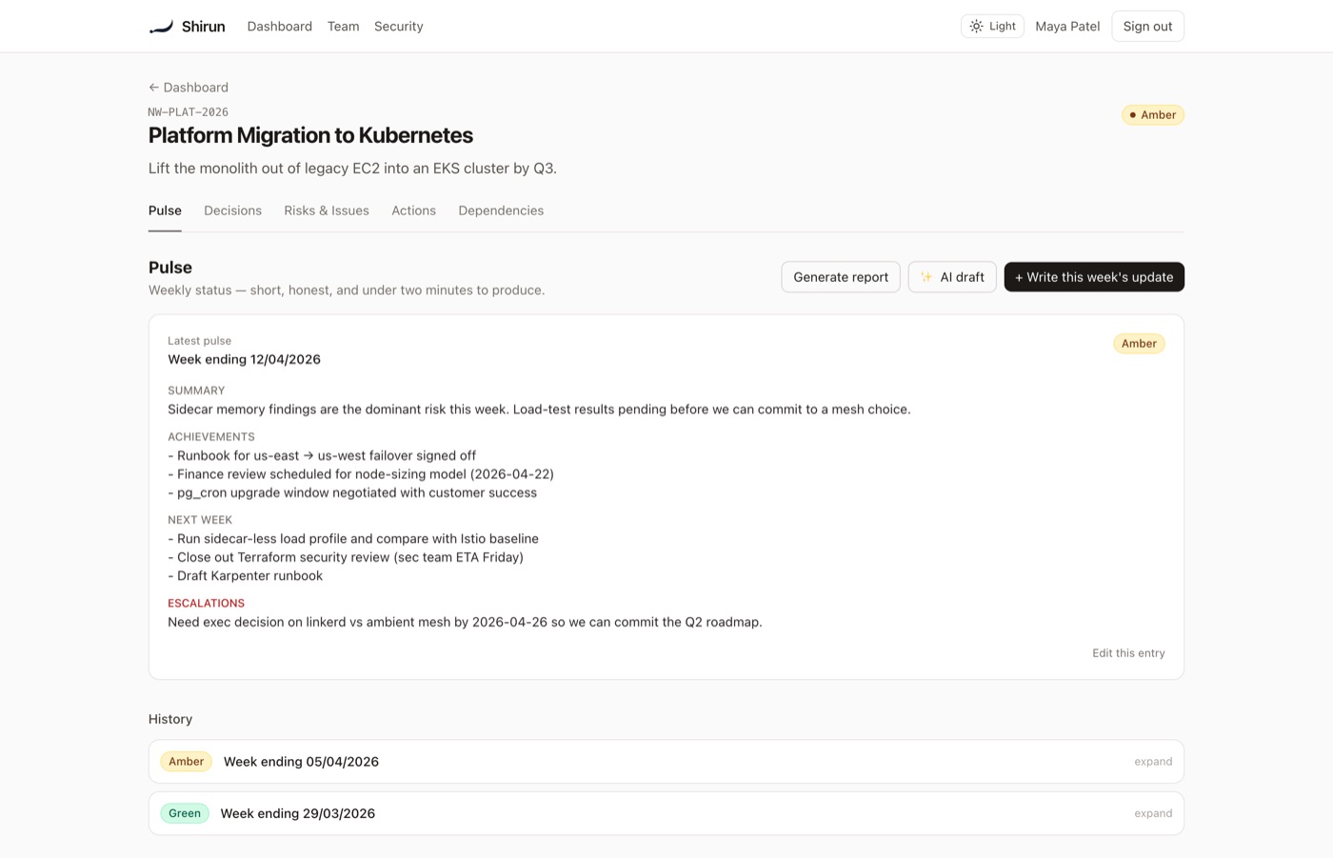Image resolution: width=1333 pixels, height=858 pixels.
Task: Click the Edit this entry link
Action: (1128, 653)
